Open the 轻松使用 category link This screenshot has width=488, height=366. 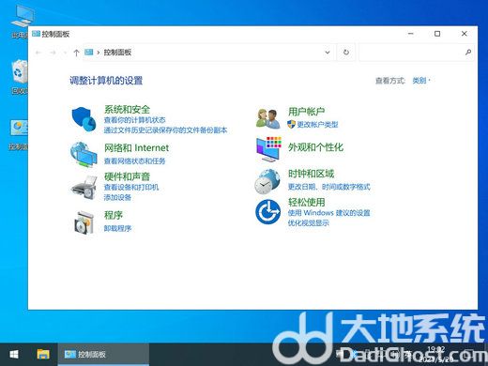(306, 202)
